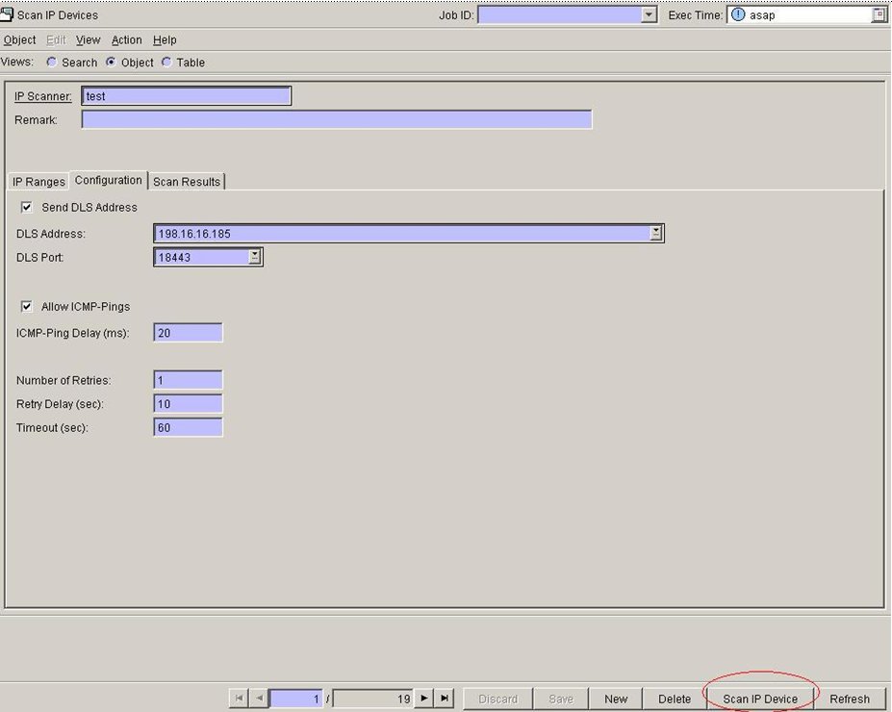Viewport: 892px width, 712px height.
Task: Click the Timeout field
Action: 188,427
